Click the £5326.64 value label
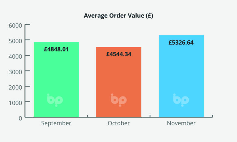 [181, 43]
